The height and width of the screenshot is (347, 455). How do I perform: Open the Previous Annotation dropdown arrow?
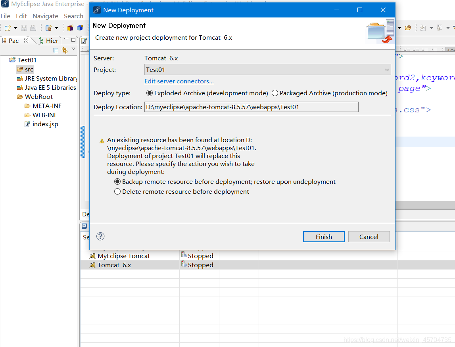[448, 28]
